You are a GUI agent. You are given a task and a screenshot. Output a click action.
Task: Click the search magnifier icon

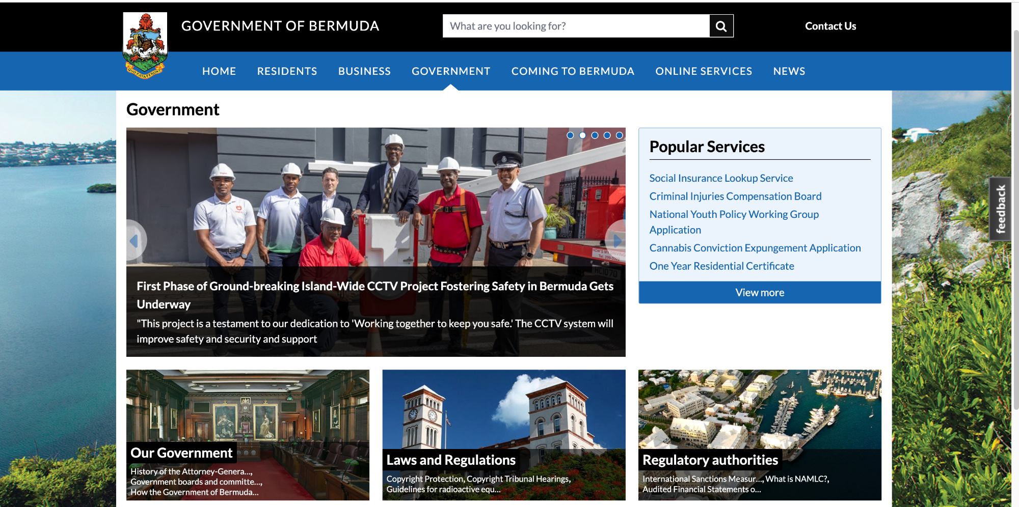click(721, 26)
